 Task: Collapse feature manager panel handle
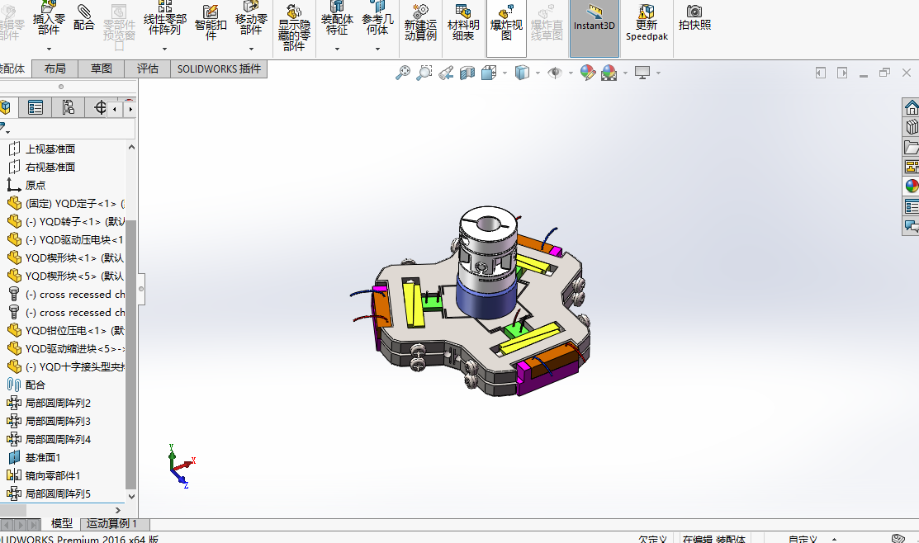coord(141,289)
